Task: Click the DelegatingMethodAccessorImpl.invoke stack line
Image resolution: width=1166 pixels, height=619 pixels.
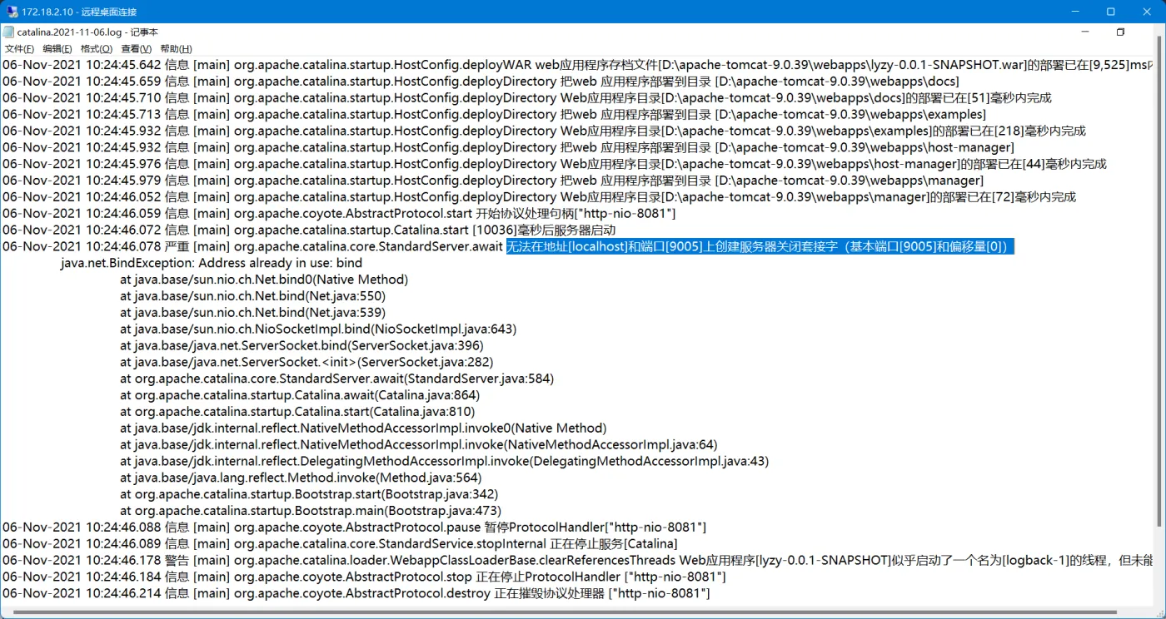Action: coord(445,461)
